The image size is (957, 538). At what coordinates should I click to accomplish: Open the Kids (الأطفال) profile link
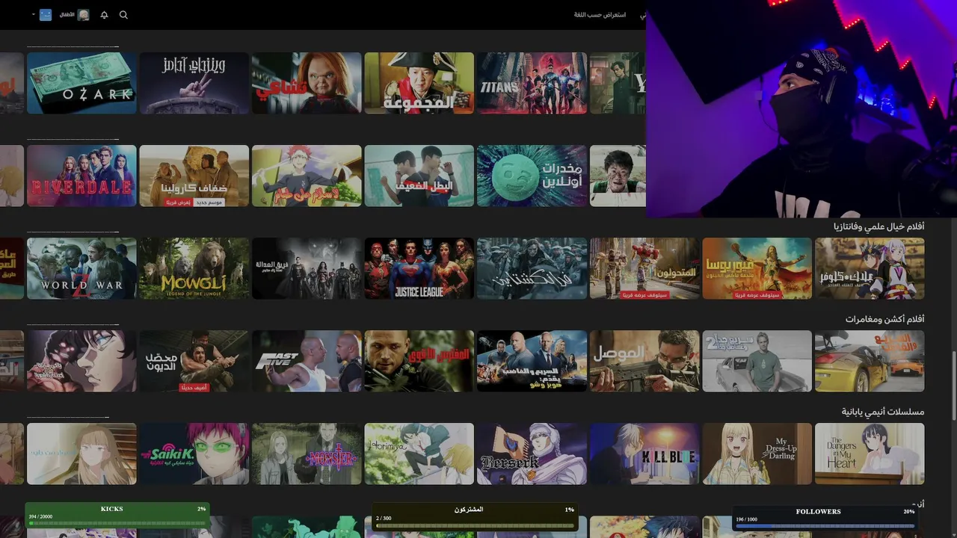(75, 15)
